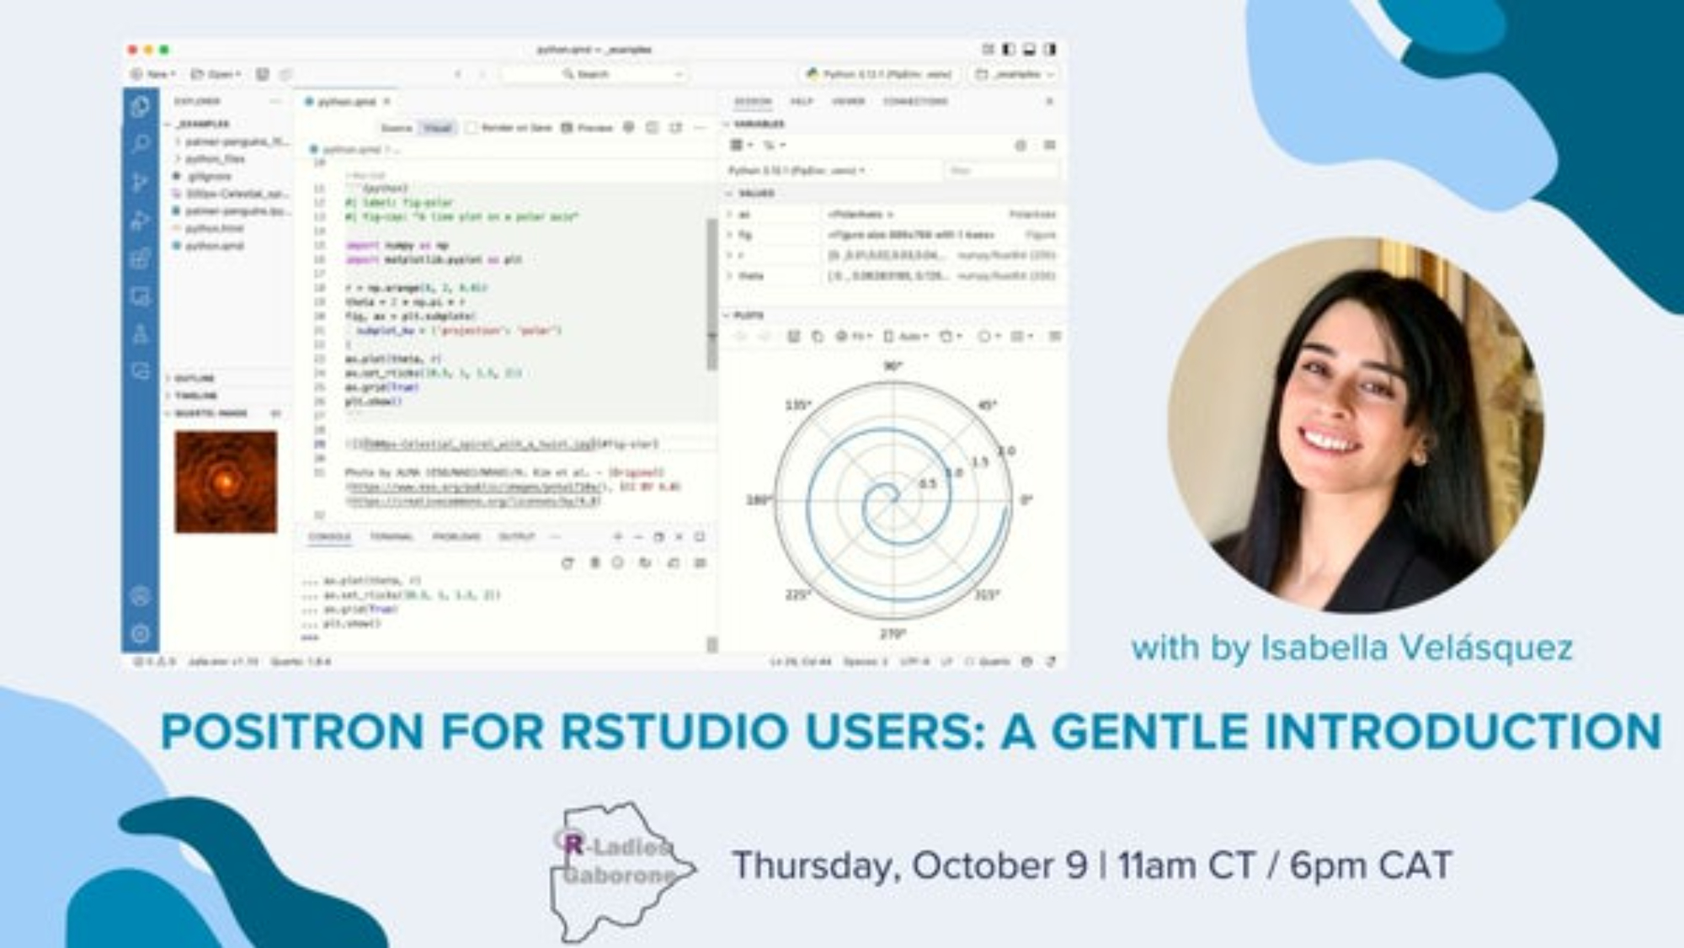Open Source Control in the activity bar

[141, 183]
